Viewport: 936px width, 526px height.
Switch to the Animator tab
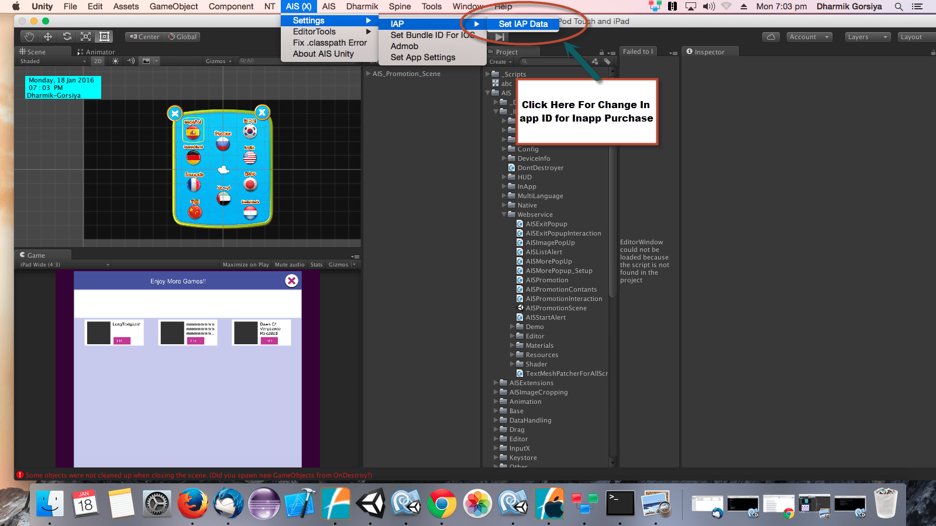point(97,52)
